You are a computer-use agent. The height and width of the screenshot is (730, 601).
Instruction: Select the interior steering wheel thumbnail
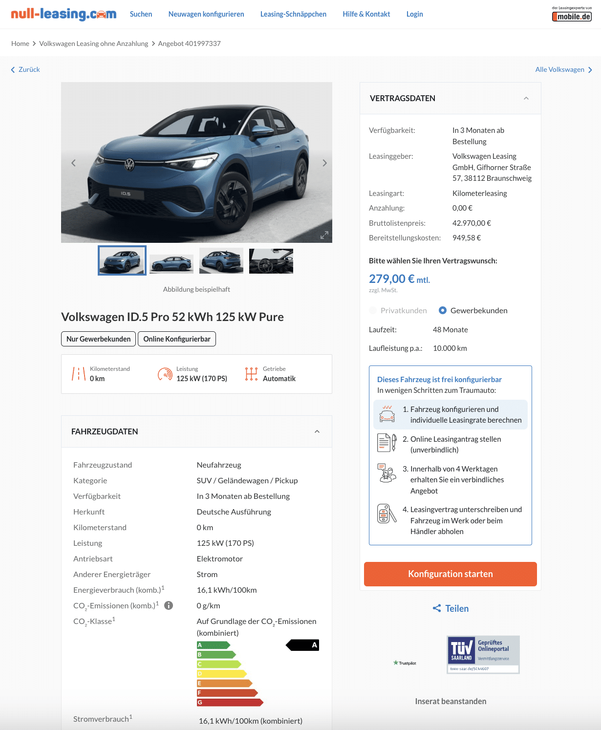coord(271,261)
